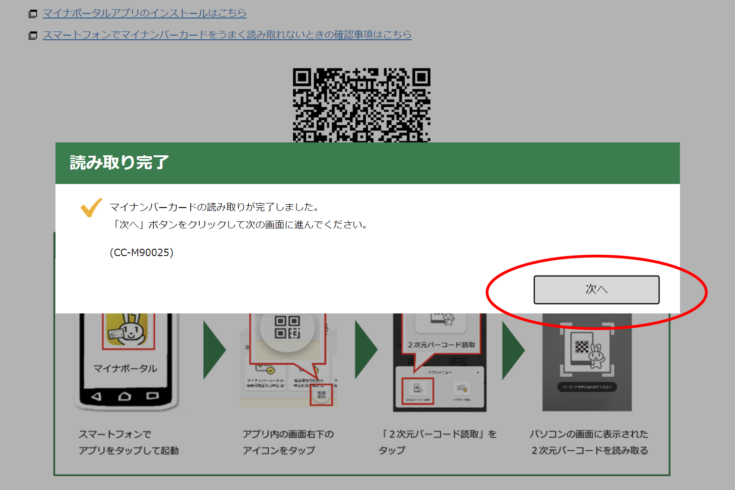735x490 pixels.
Task: Click the 「2次元バーコード読取」をタップ caption
Action: pos(438,442)
